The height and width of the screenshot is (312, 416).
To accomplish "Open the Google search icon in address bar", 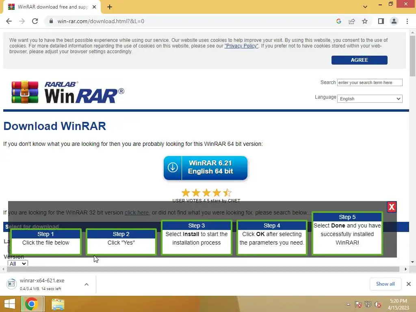I will pyautogui.click(x=338, y=21).
